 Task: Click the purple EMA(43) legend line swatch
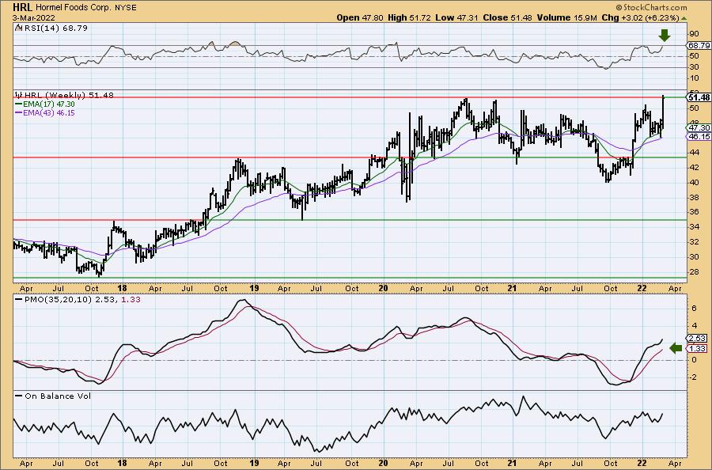(x=19, y=112)
